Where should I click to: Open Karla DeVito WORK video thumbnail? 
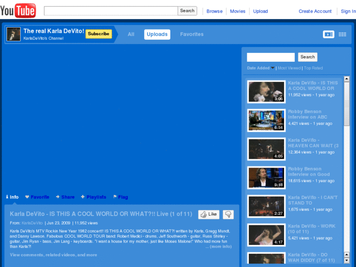(x=266, y=235)
